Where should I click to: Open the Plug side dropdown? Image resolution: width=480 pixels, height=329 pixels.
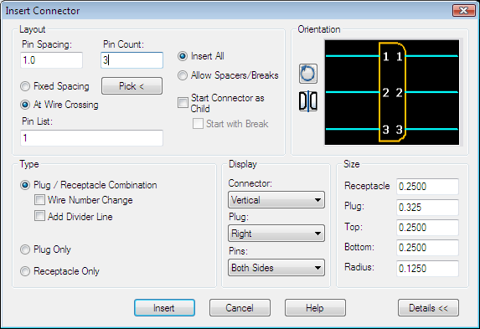tap(276, 234)
